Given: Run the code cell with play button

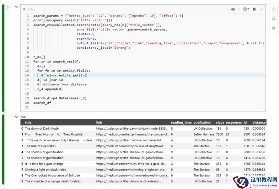Looking at the screenshot, I should [24, 9].
